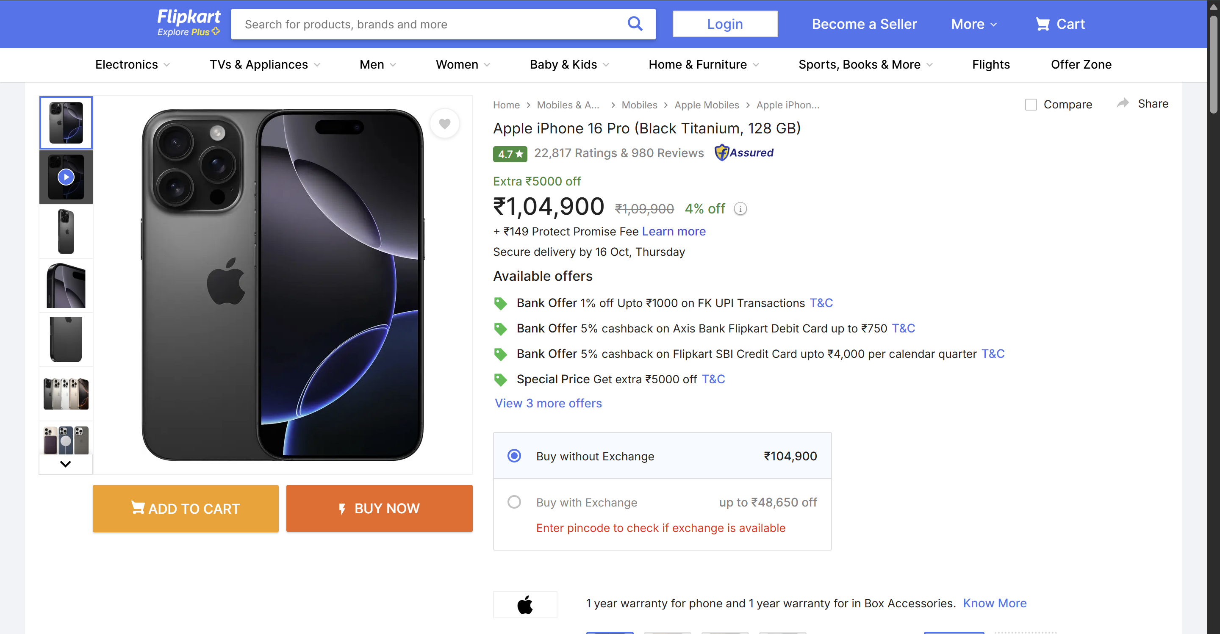1220x634 pixels.
Task: View 3 more offers link
Action: (548, 403)
